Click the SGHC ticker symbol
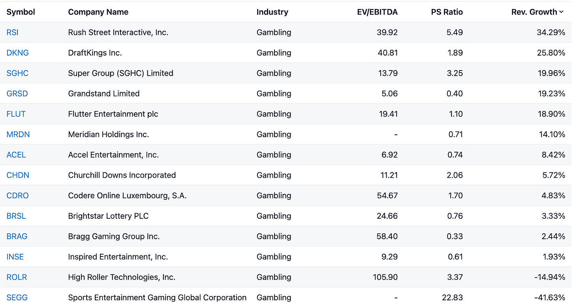Image resolution: width=575 pixels, height=307 pixels. 18,73
